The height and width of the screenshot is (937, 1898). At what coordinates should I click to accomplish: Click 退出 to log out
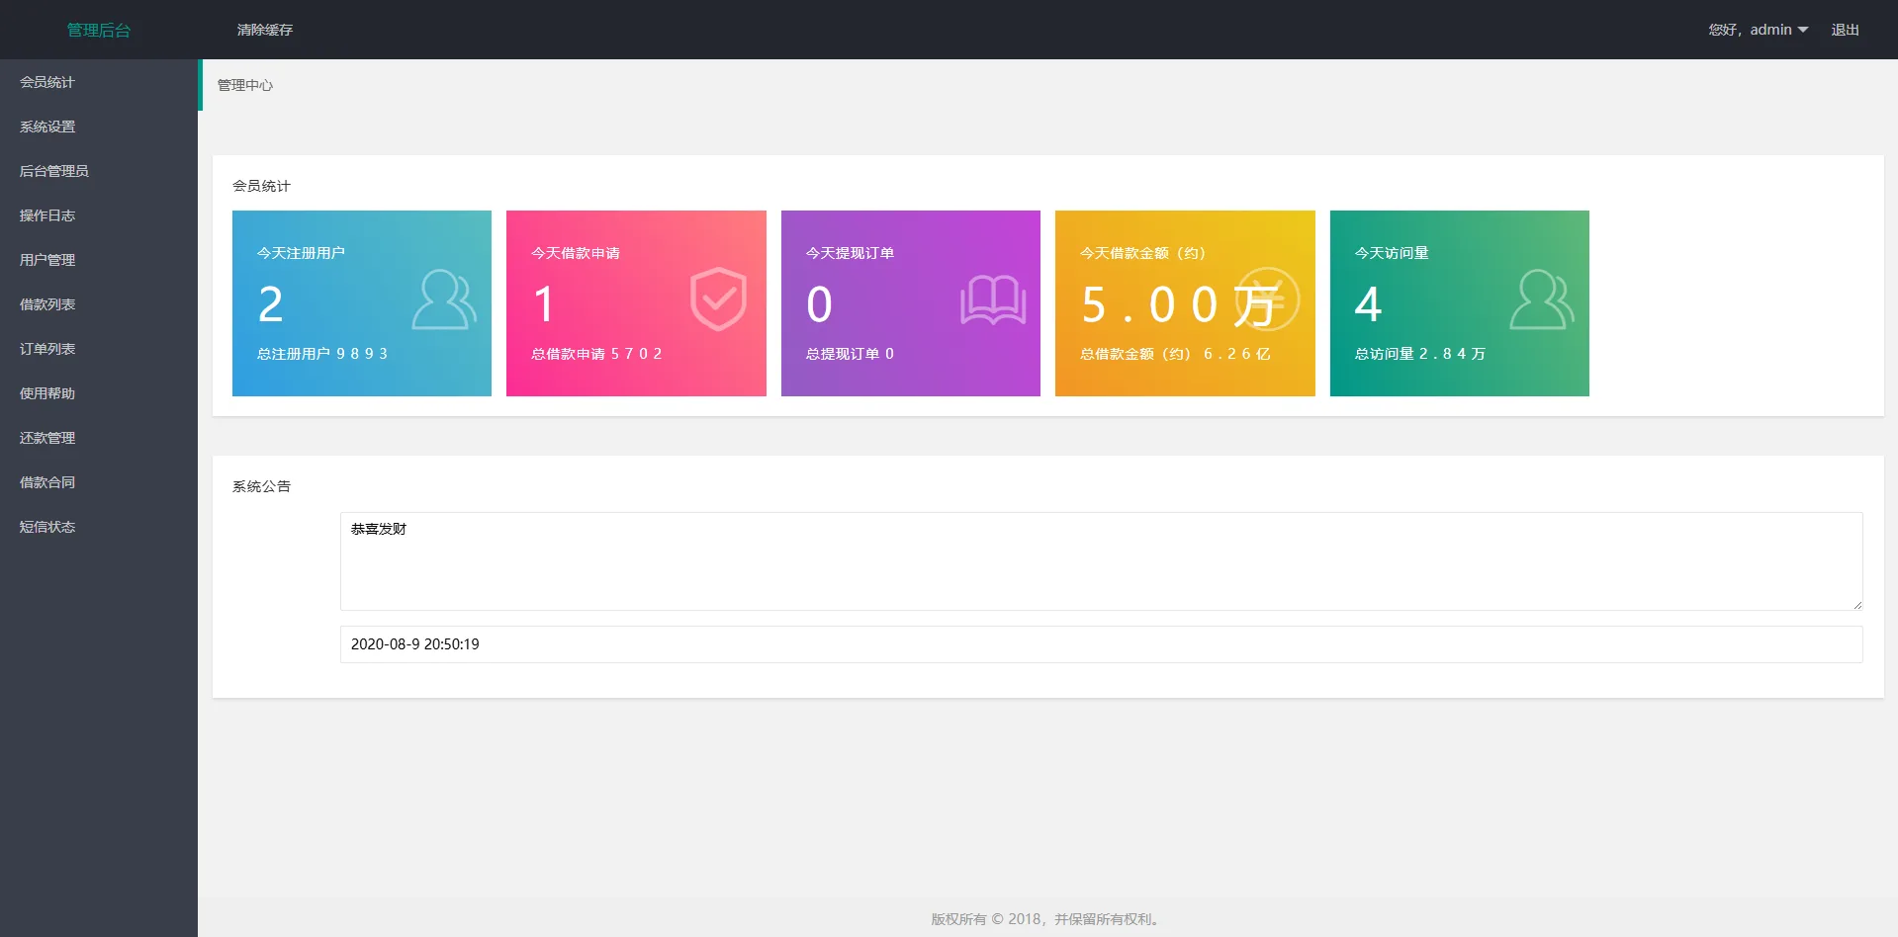coord(1845,30)
